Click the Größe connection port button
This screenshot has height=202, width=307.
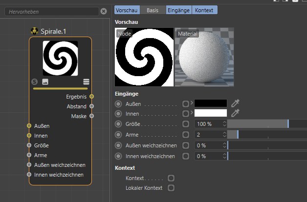[185, 124]
